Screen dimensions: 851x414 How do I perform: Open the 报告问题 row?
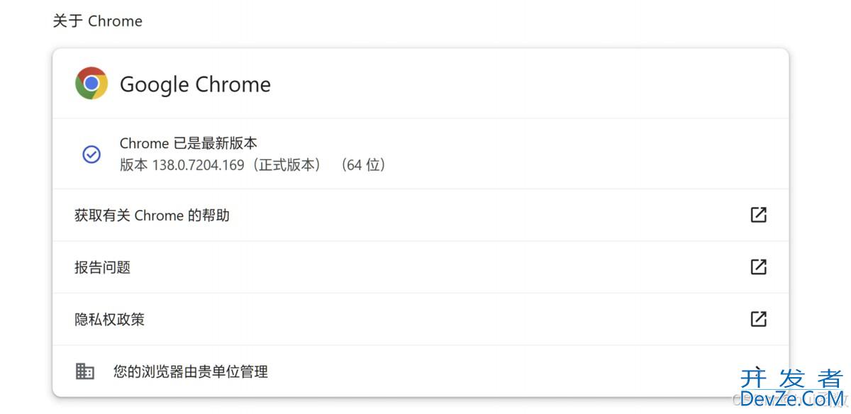tap(421, 267)
